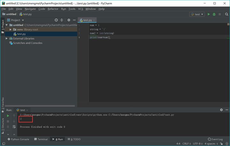Change UTF-8 file encoding in status bar
Viewport: 230px width, 146px height.
coord(198,144)
